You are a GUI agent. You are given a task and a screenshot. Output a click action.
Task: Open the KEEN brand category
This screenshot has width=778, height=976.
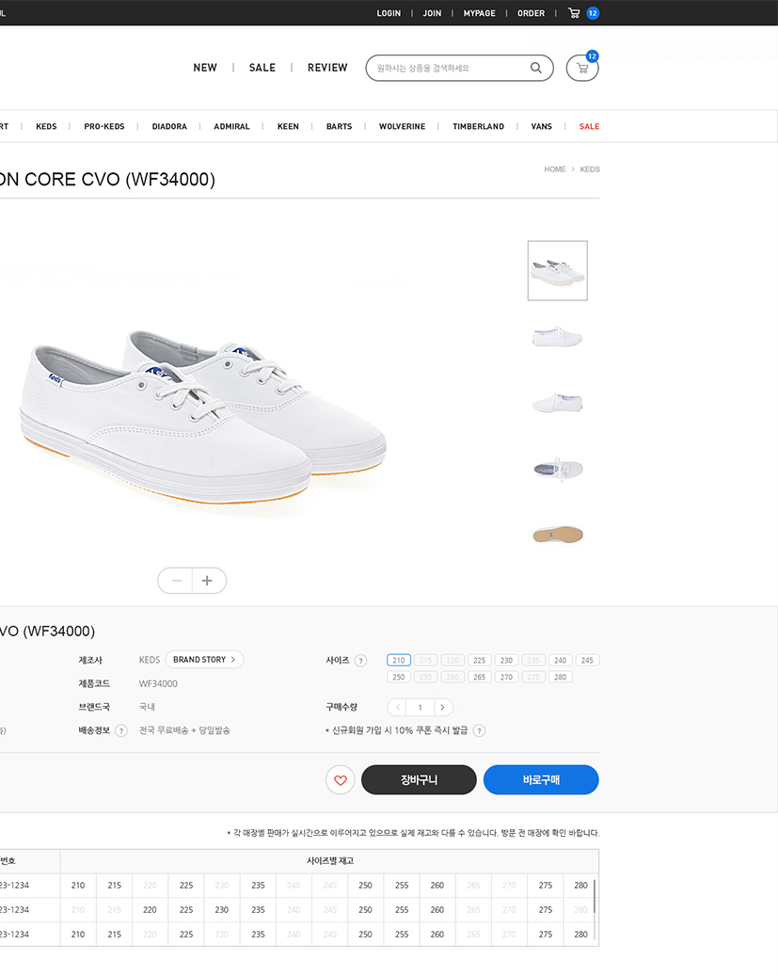[x=288, y=126]
